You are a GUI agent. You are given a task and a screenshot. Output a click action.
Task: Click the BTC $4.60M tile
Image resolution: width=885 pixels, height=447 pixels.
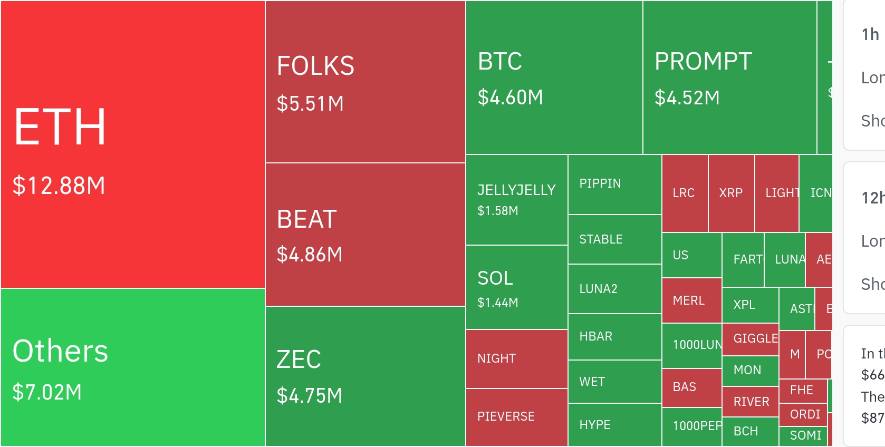554,78
